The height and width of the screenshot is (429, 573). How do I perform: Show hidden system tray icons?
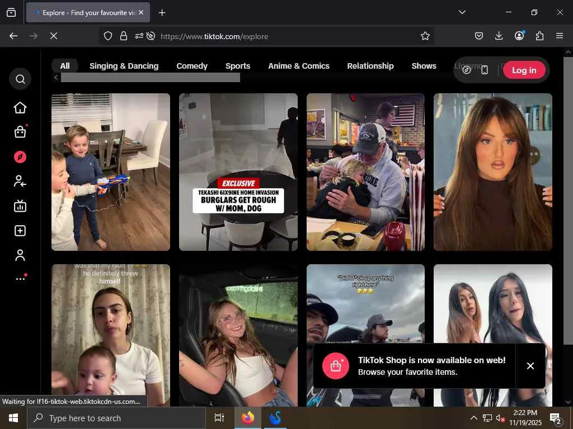pyautogui.click(x=473, y=418)
